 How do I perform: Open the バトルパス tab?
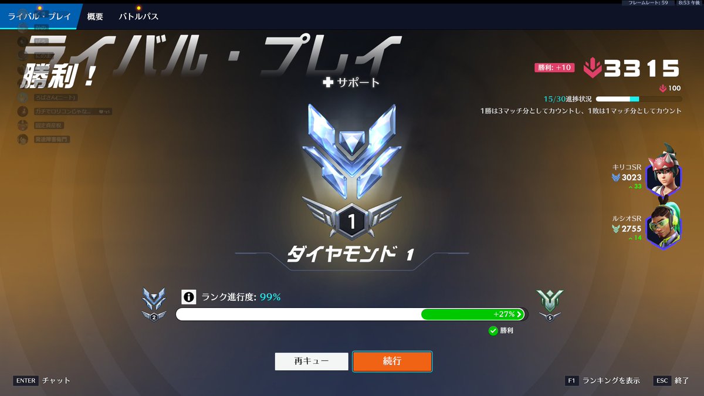[x=138, y=17]
